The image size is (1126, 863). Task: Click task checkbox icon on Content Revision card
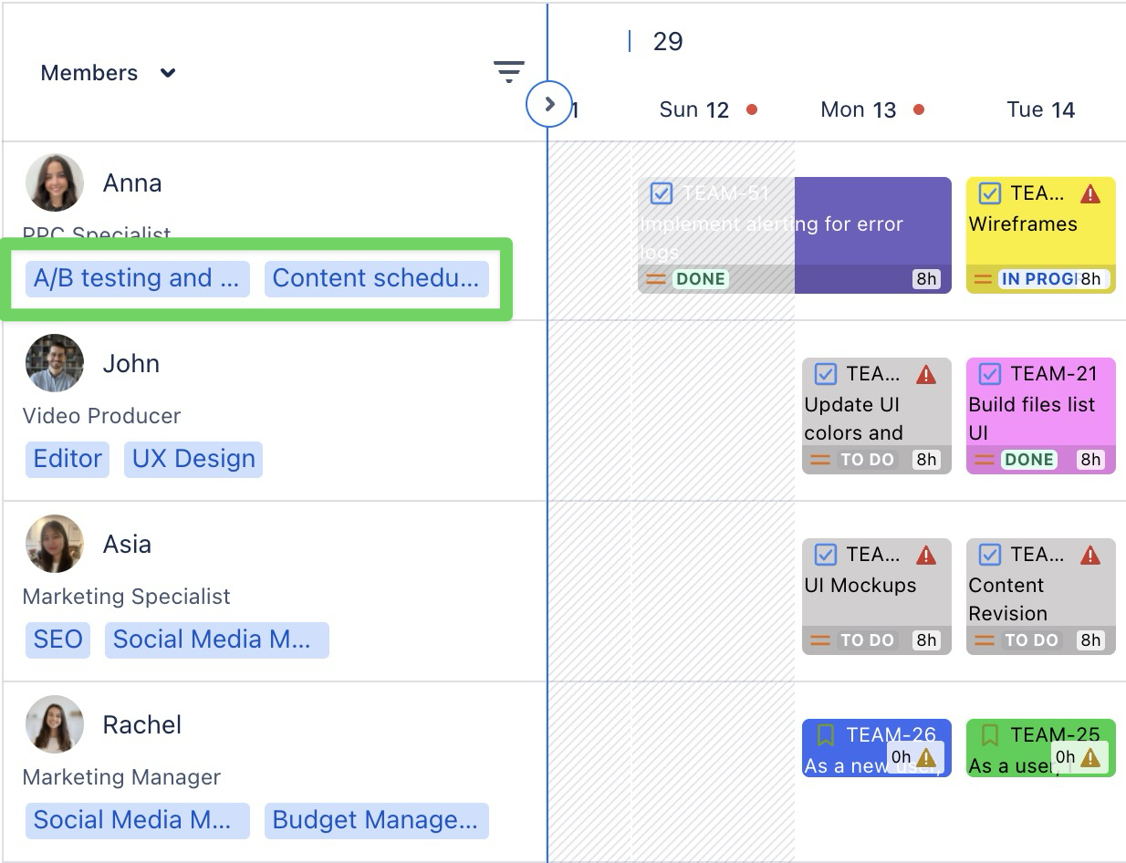pos(990,555)
